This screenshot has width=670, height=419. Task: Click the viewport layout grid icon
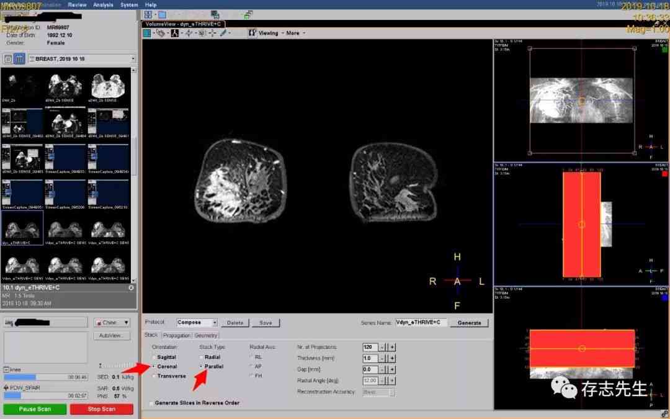click(148, 15)
